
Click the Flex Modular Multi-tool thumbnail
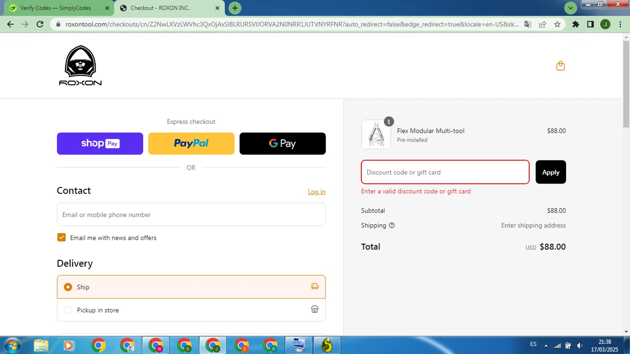pyautogui.click(x=376, y=134)
